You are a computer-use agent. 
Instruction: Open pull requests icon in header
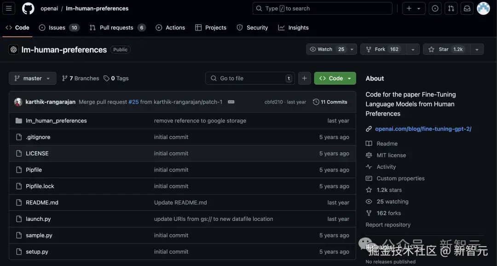[451, 8]
